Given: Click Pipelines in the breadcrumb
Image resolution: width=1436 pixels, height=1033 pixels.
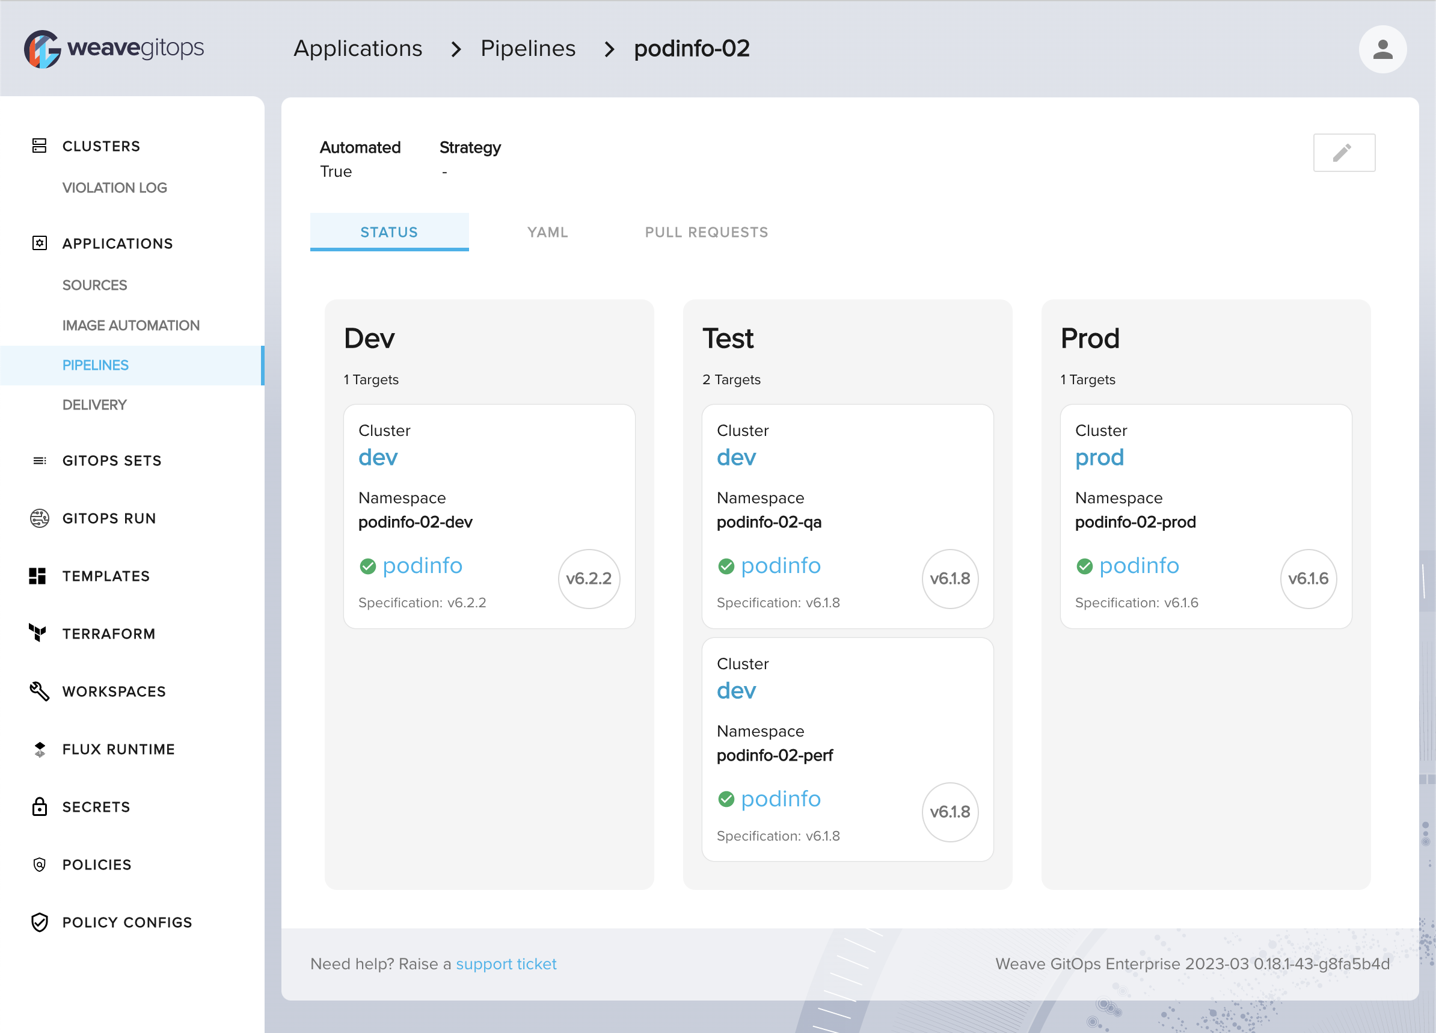Looking at the screenshot, I should (528, 49).
